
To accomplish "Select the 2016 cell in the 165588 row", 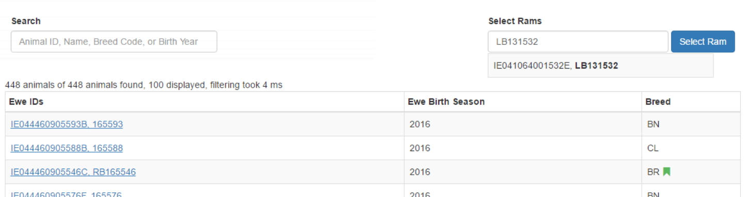I will 522,148.
